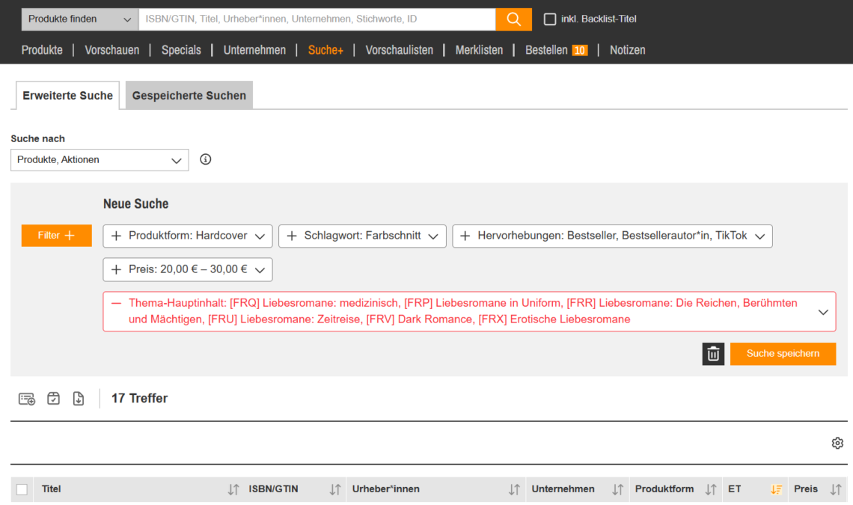
Task: Expand the Thema-Hauptinhalt filter chevron
Action: click(823, 312)
